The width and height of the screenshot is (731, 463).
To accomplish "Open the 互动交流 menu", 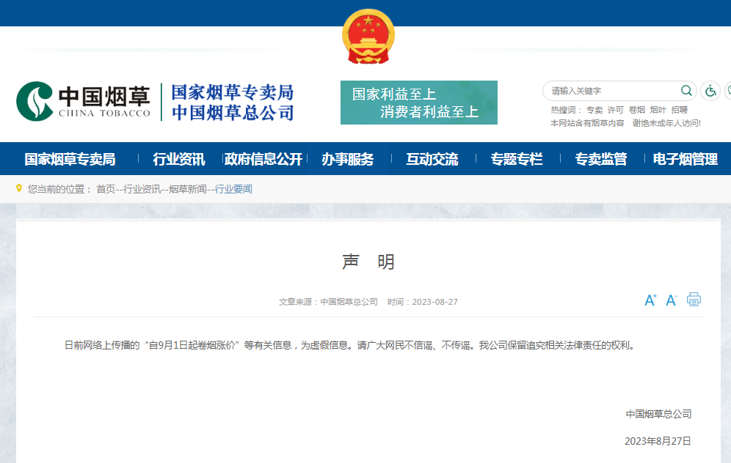I will pyautogui.click(x=432, y=159).
